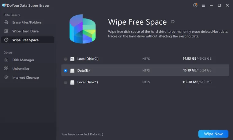Click the Local Disk(C:) Windows drive icon

coord(72,59)
